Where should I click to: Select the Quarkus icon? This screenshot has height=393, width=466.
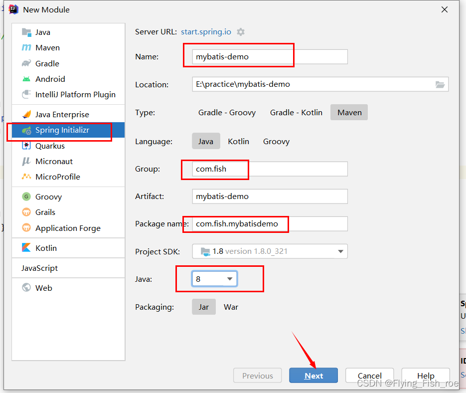[x=26, y=146]
